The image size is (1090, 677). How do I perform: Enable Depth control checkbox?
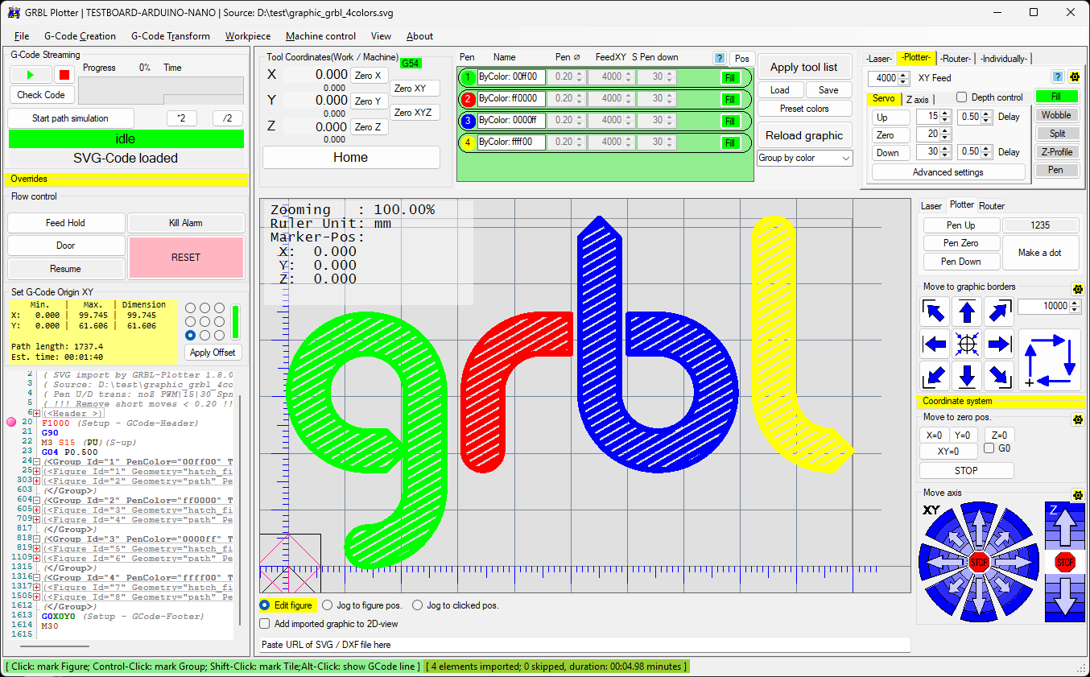click(x=962, y=97)
